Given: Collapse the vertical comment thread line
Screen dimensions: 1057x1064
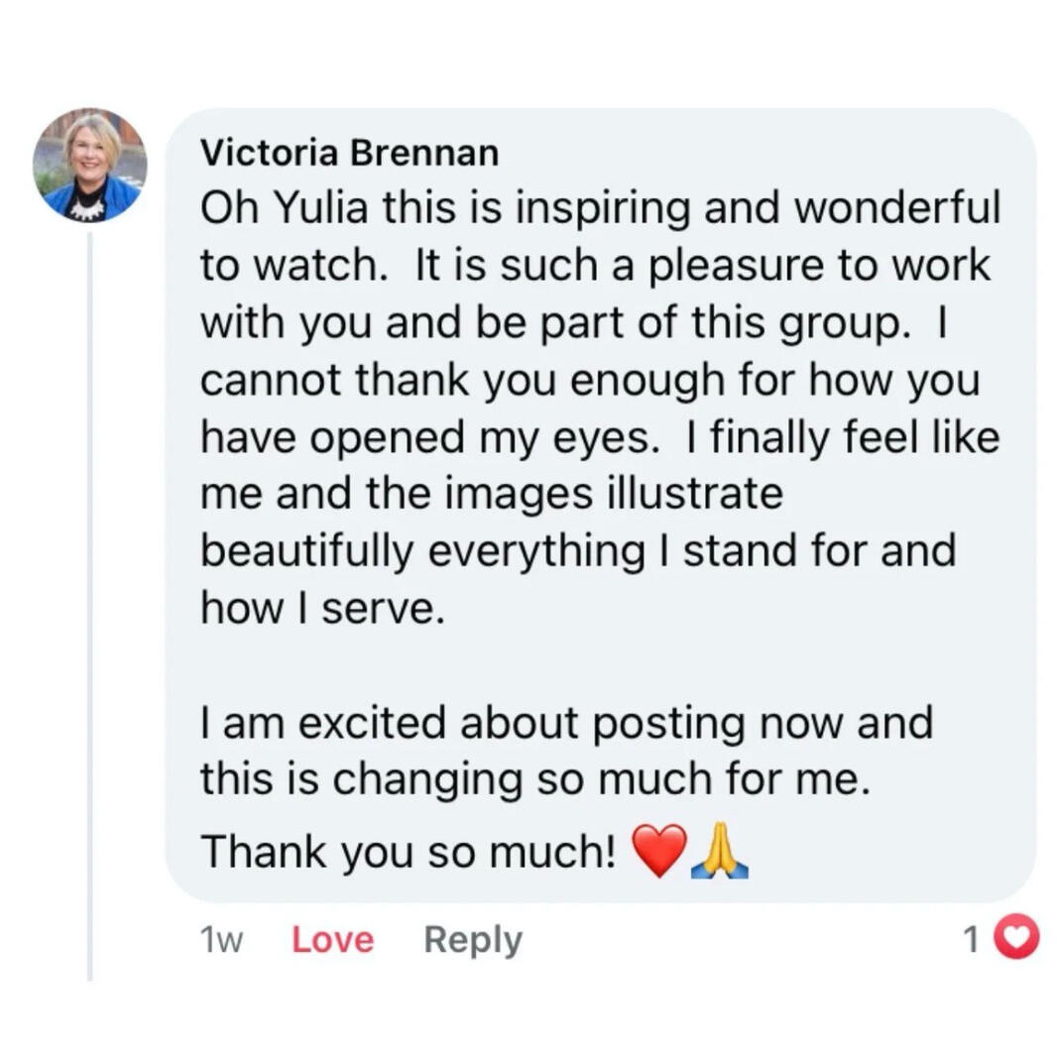Looking at the screenshot, I should 89,606.
